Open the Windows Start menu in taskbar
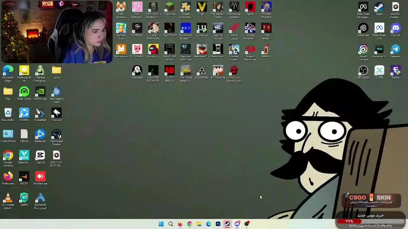Image resolution: width=408 pixels, height=229 pixels. [161, 224]
